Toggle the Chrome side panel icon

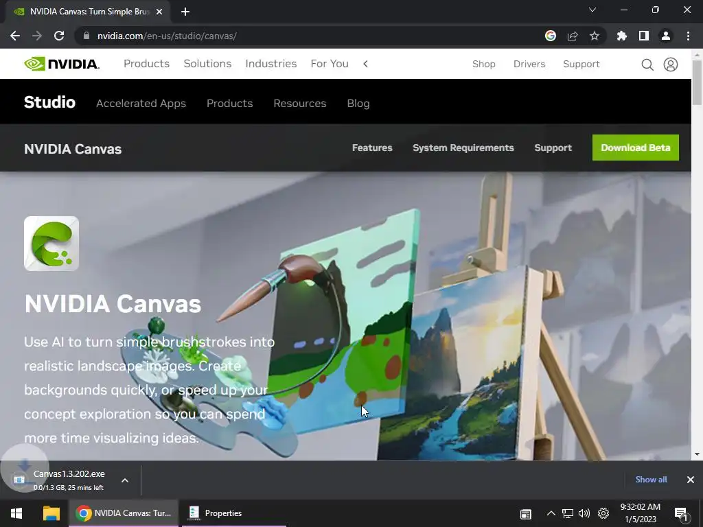pos(644,36)
